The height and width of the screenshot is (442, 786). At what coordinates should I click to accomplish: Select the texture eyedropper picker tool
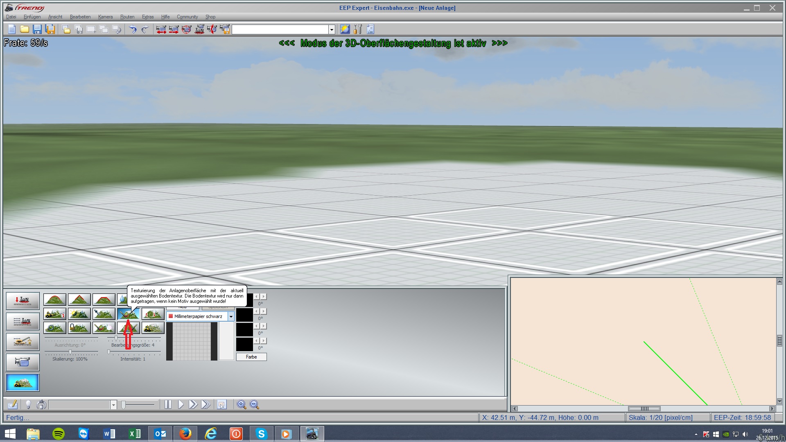coord(104,314)
